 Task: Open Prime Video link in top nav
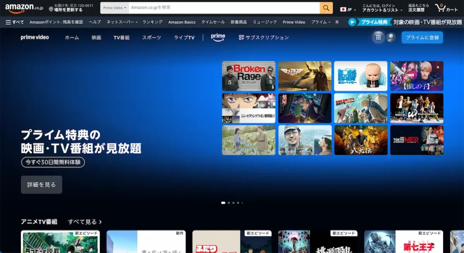pos(294,22)
